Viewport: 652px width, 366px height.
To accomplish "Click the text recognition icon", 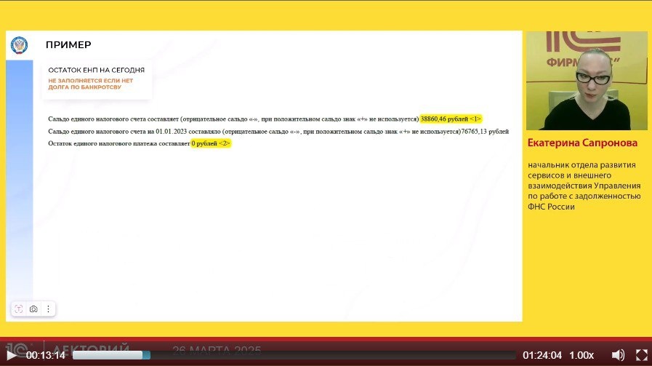I will 19,309.
